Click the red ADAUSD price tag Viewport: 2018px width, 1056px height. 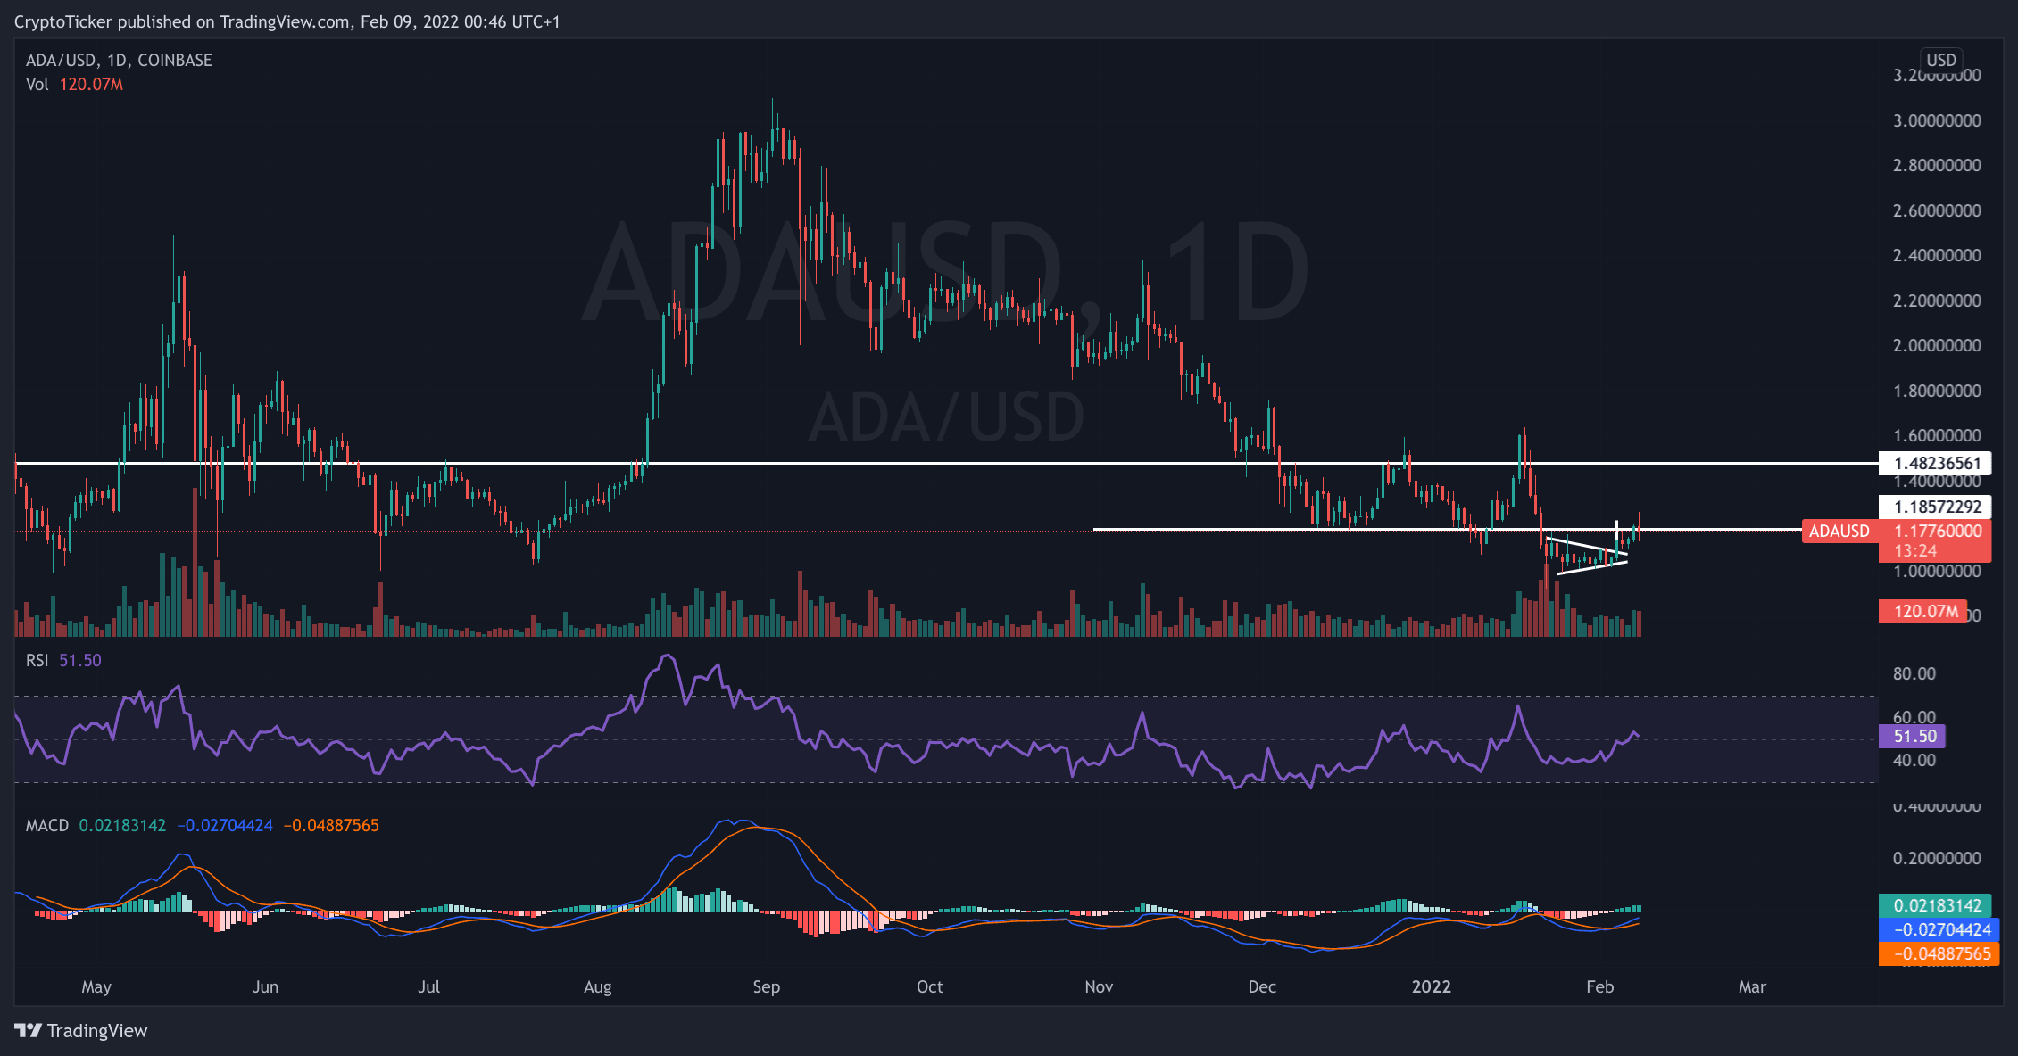(x=1839, y=532)
